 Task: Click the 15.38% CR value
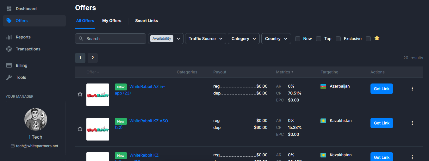[295, 128]
